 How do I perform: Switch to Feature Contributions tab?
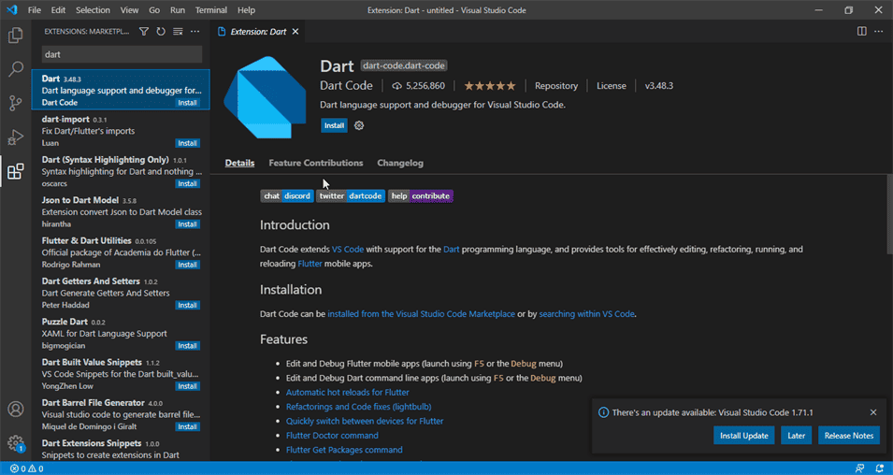coord(315,163)
